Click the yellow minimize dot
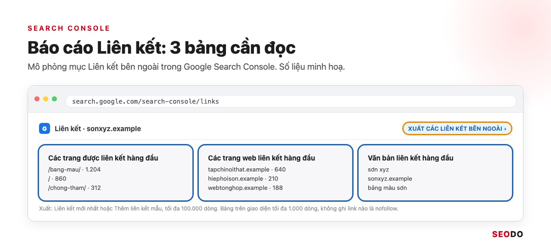 click(45, 99)
